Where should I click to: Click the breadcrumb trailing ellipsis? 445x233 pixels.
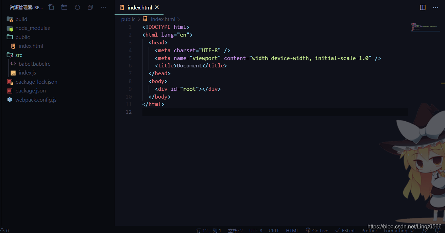click(x=184, y=20)
